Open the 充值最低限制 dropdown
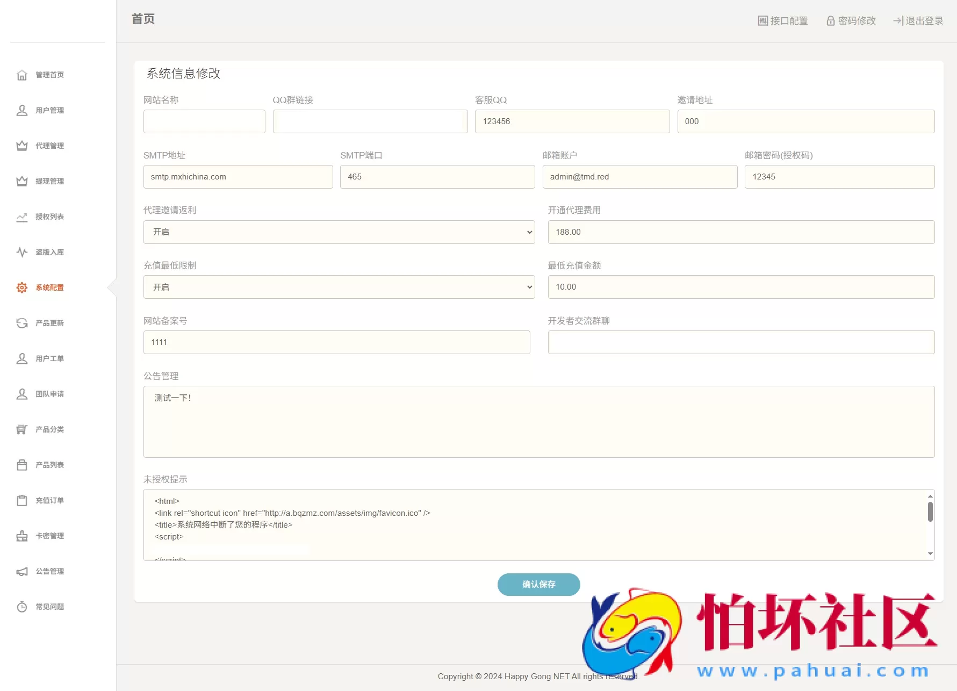The image size is (957, 691). point(339,287)
